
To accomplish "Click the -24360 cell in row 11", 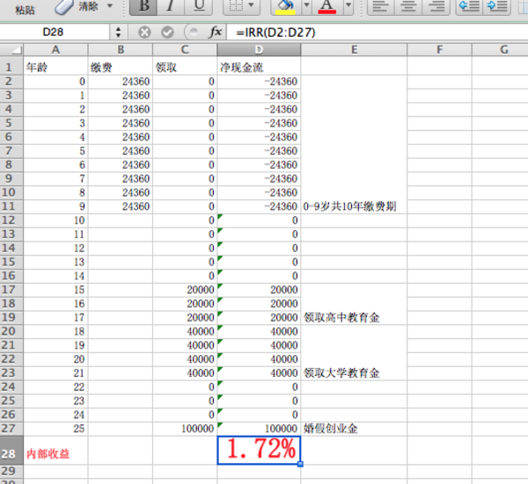I will [x=259, y=206].
